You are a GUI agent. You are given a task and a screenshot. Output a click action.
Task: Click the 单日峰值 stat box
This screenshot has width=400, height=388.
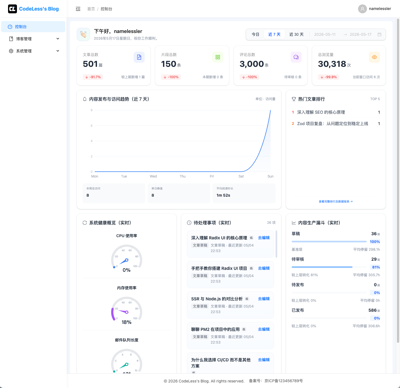pyautogui.click(x=179, y=193)
